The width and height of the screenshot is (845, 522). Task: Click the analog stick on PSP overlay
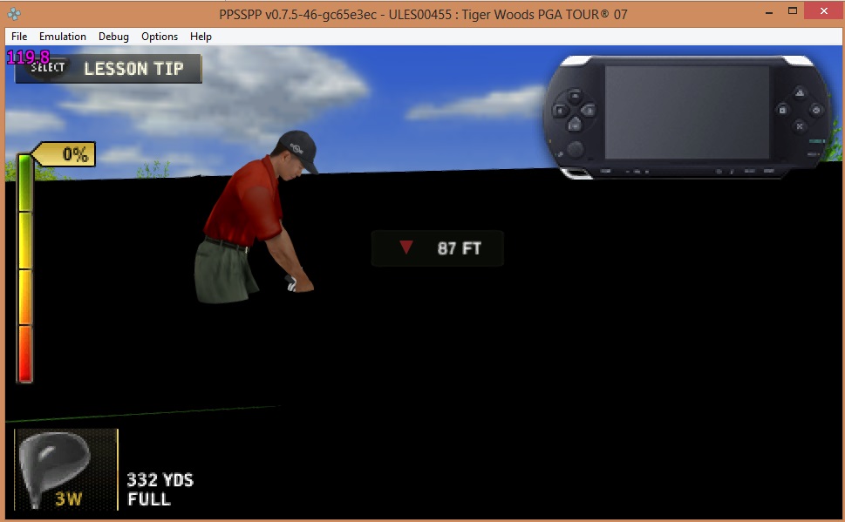[x=576, y=149]
